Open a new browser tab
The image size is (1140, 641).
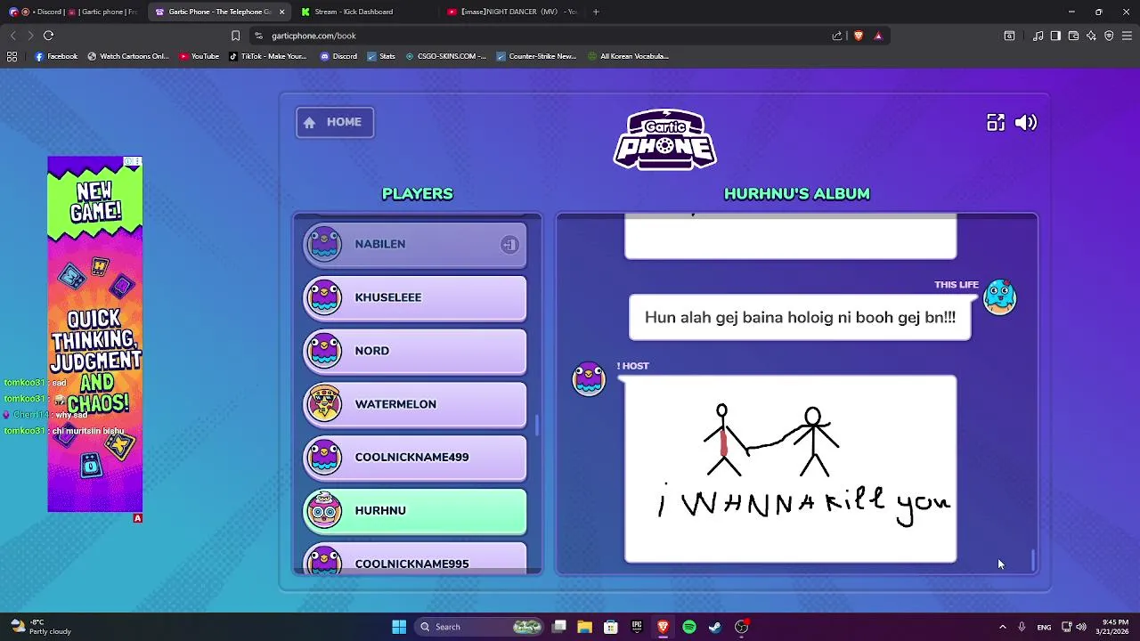coord(596,12)
